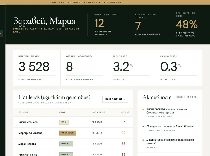Screen dimensions: 210x156
Task: Click РЕФЕРАЛ source in Елена Иванова row
Action: click(x=97, y=122)
